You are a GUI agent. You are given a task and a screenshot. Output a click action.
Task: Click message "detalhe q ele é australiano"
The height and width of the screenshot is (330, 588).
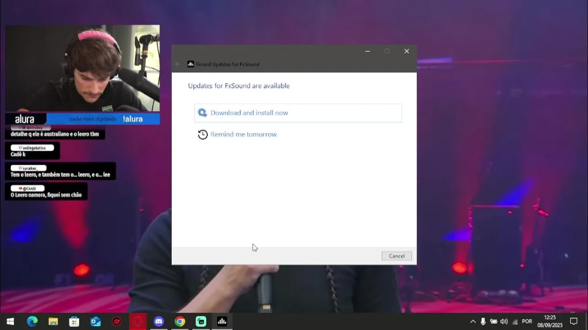pyautogui.click(x=55, y=134)
